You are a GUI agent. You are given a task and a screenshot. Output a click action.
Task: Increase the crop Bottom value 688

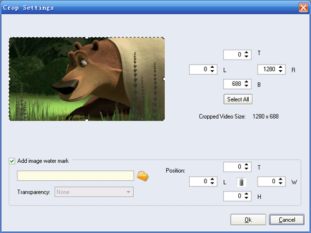click(x=246, y=82)
